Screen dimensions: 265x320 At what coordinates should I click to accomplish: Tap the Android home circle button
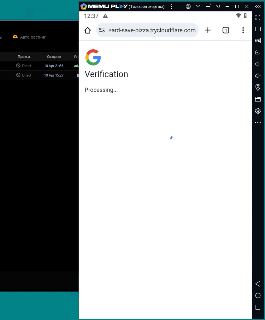click(x=258, y=296)
